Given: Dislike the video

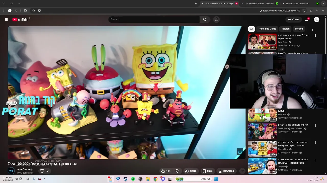Looking at the screenshot, I should [177, 171].
